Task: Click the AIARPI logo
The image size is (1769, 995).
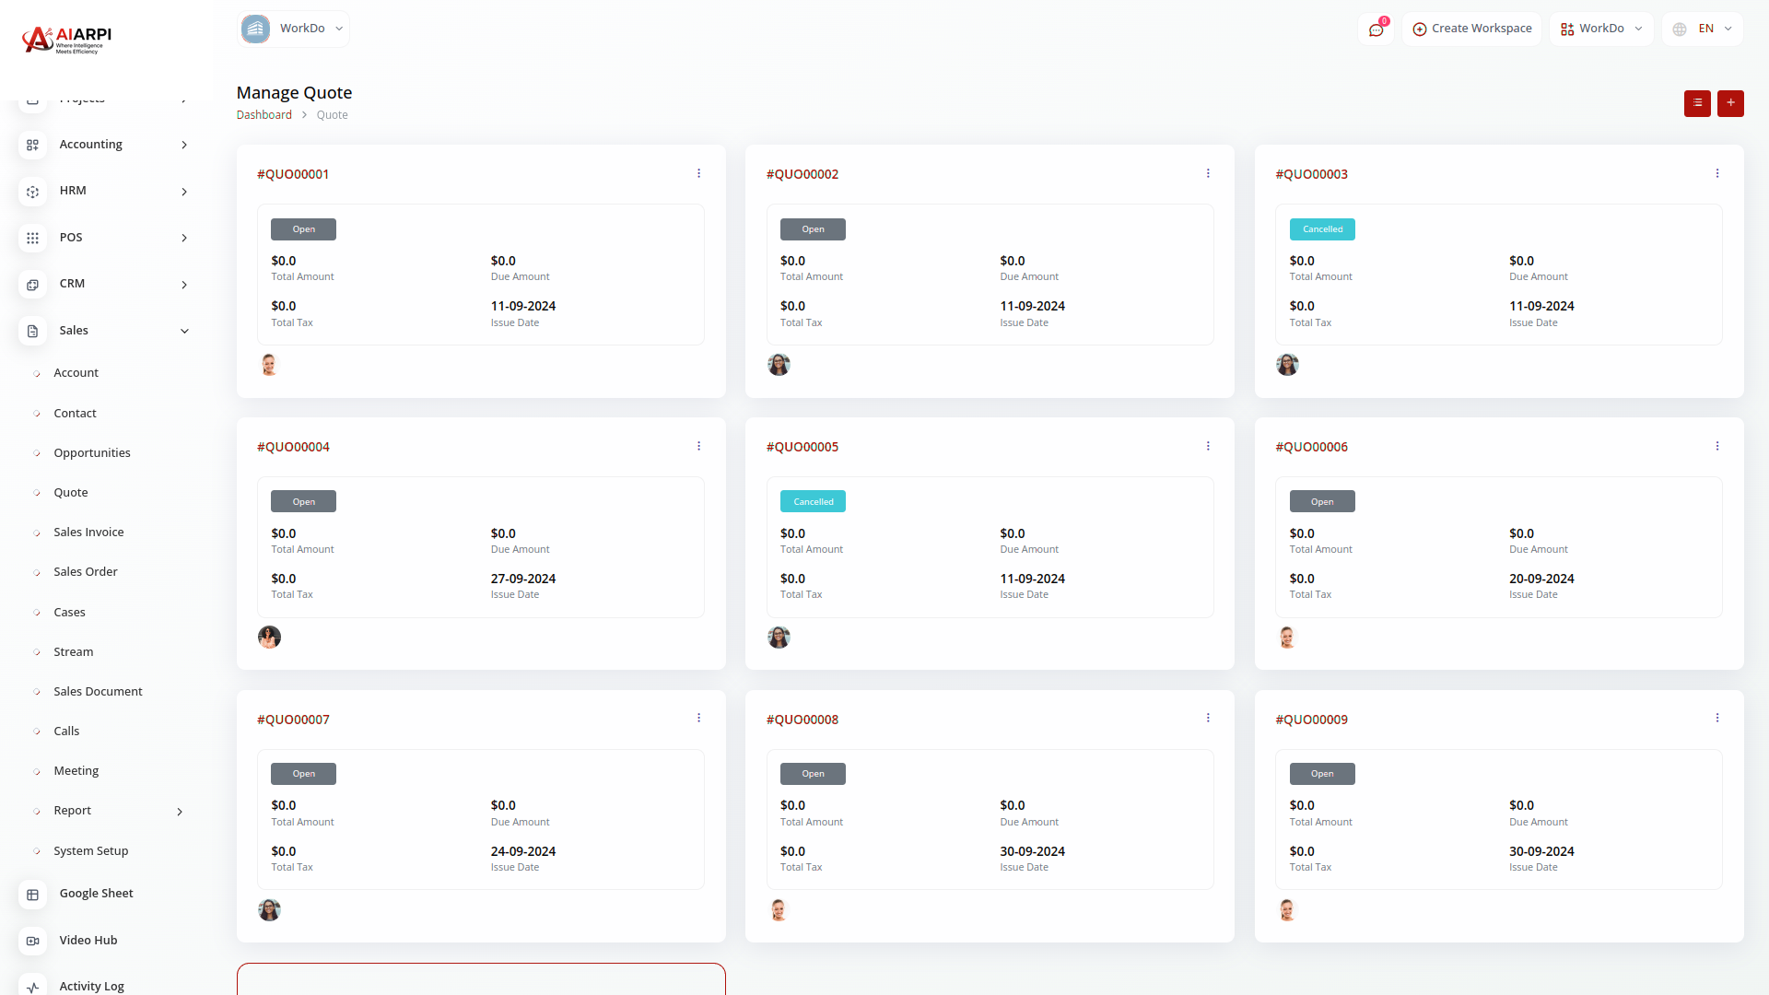Action: pyautogui.click(x=66, y=40)
